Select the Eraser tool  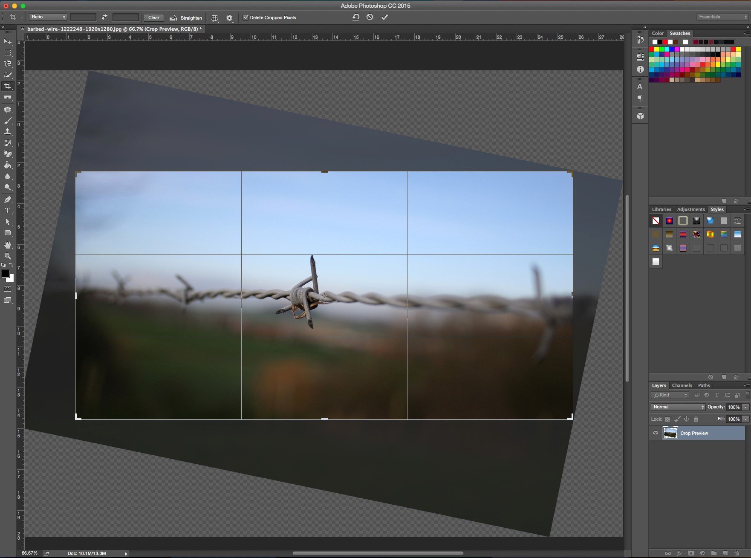point(8,154)
